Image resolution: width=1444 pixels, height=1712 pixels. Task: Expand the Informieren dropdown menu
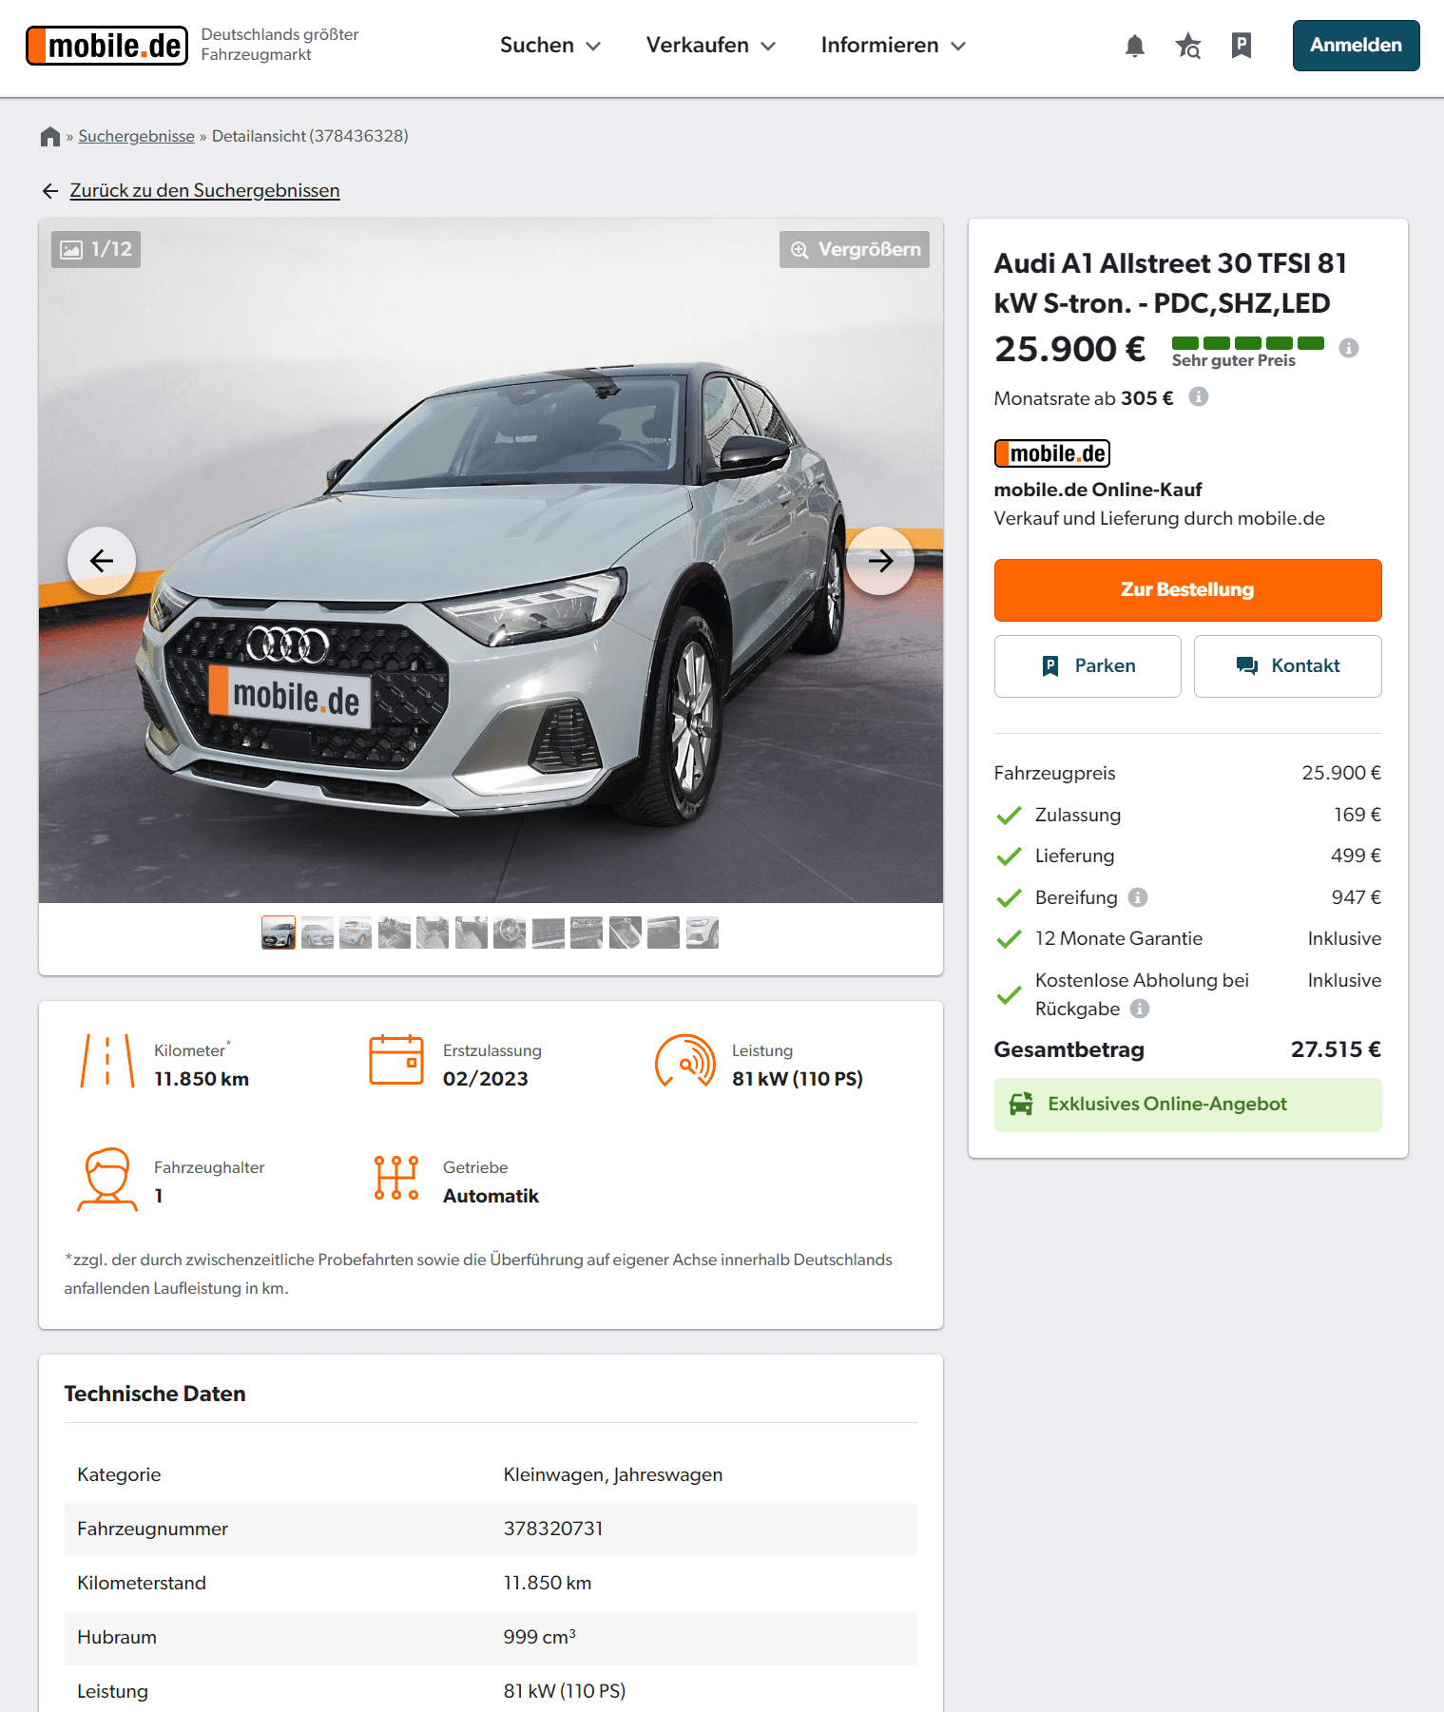click(894, 46)
